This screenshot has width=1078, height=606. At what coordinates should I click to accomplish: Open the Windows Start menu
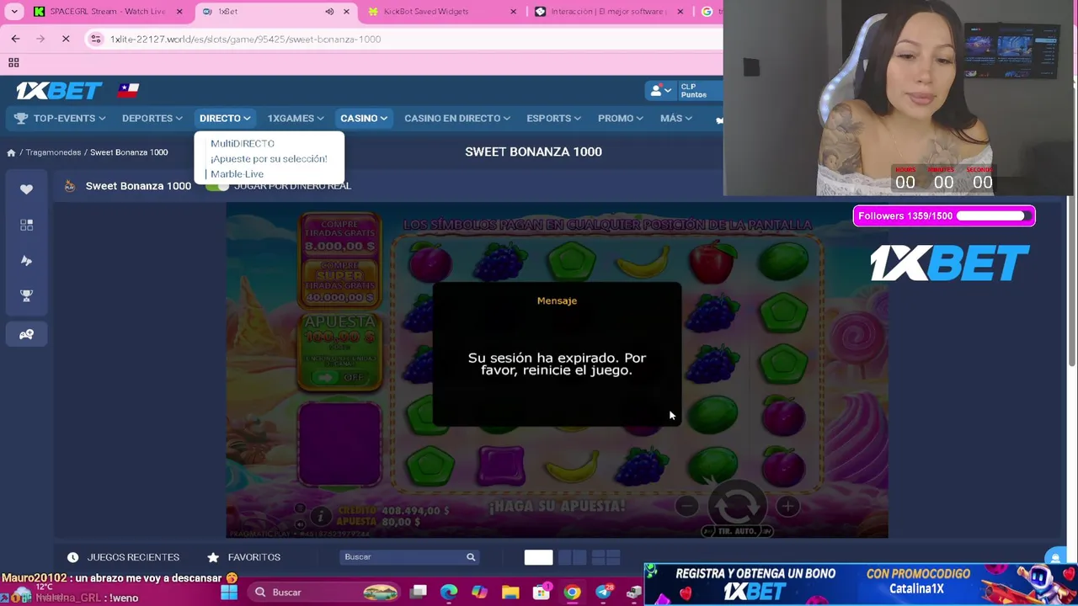[229, 593]
